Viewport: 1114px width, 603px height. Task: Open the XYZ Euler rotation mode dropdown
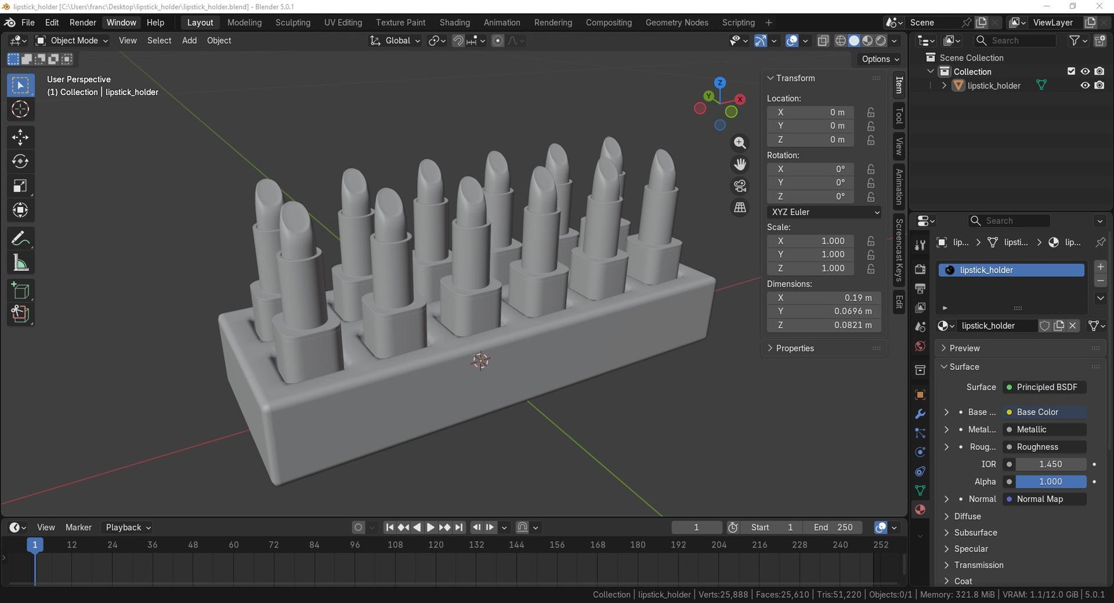pyautogui.click(x=824, y=212)
